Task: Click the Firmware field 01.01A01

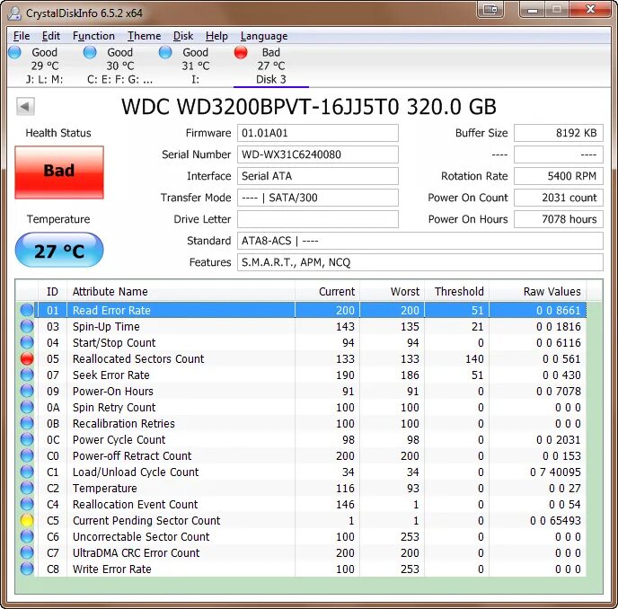Action: (x=318, y=133)
